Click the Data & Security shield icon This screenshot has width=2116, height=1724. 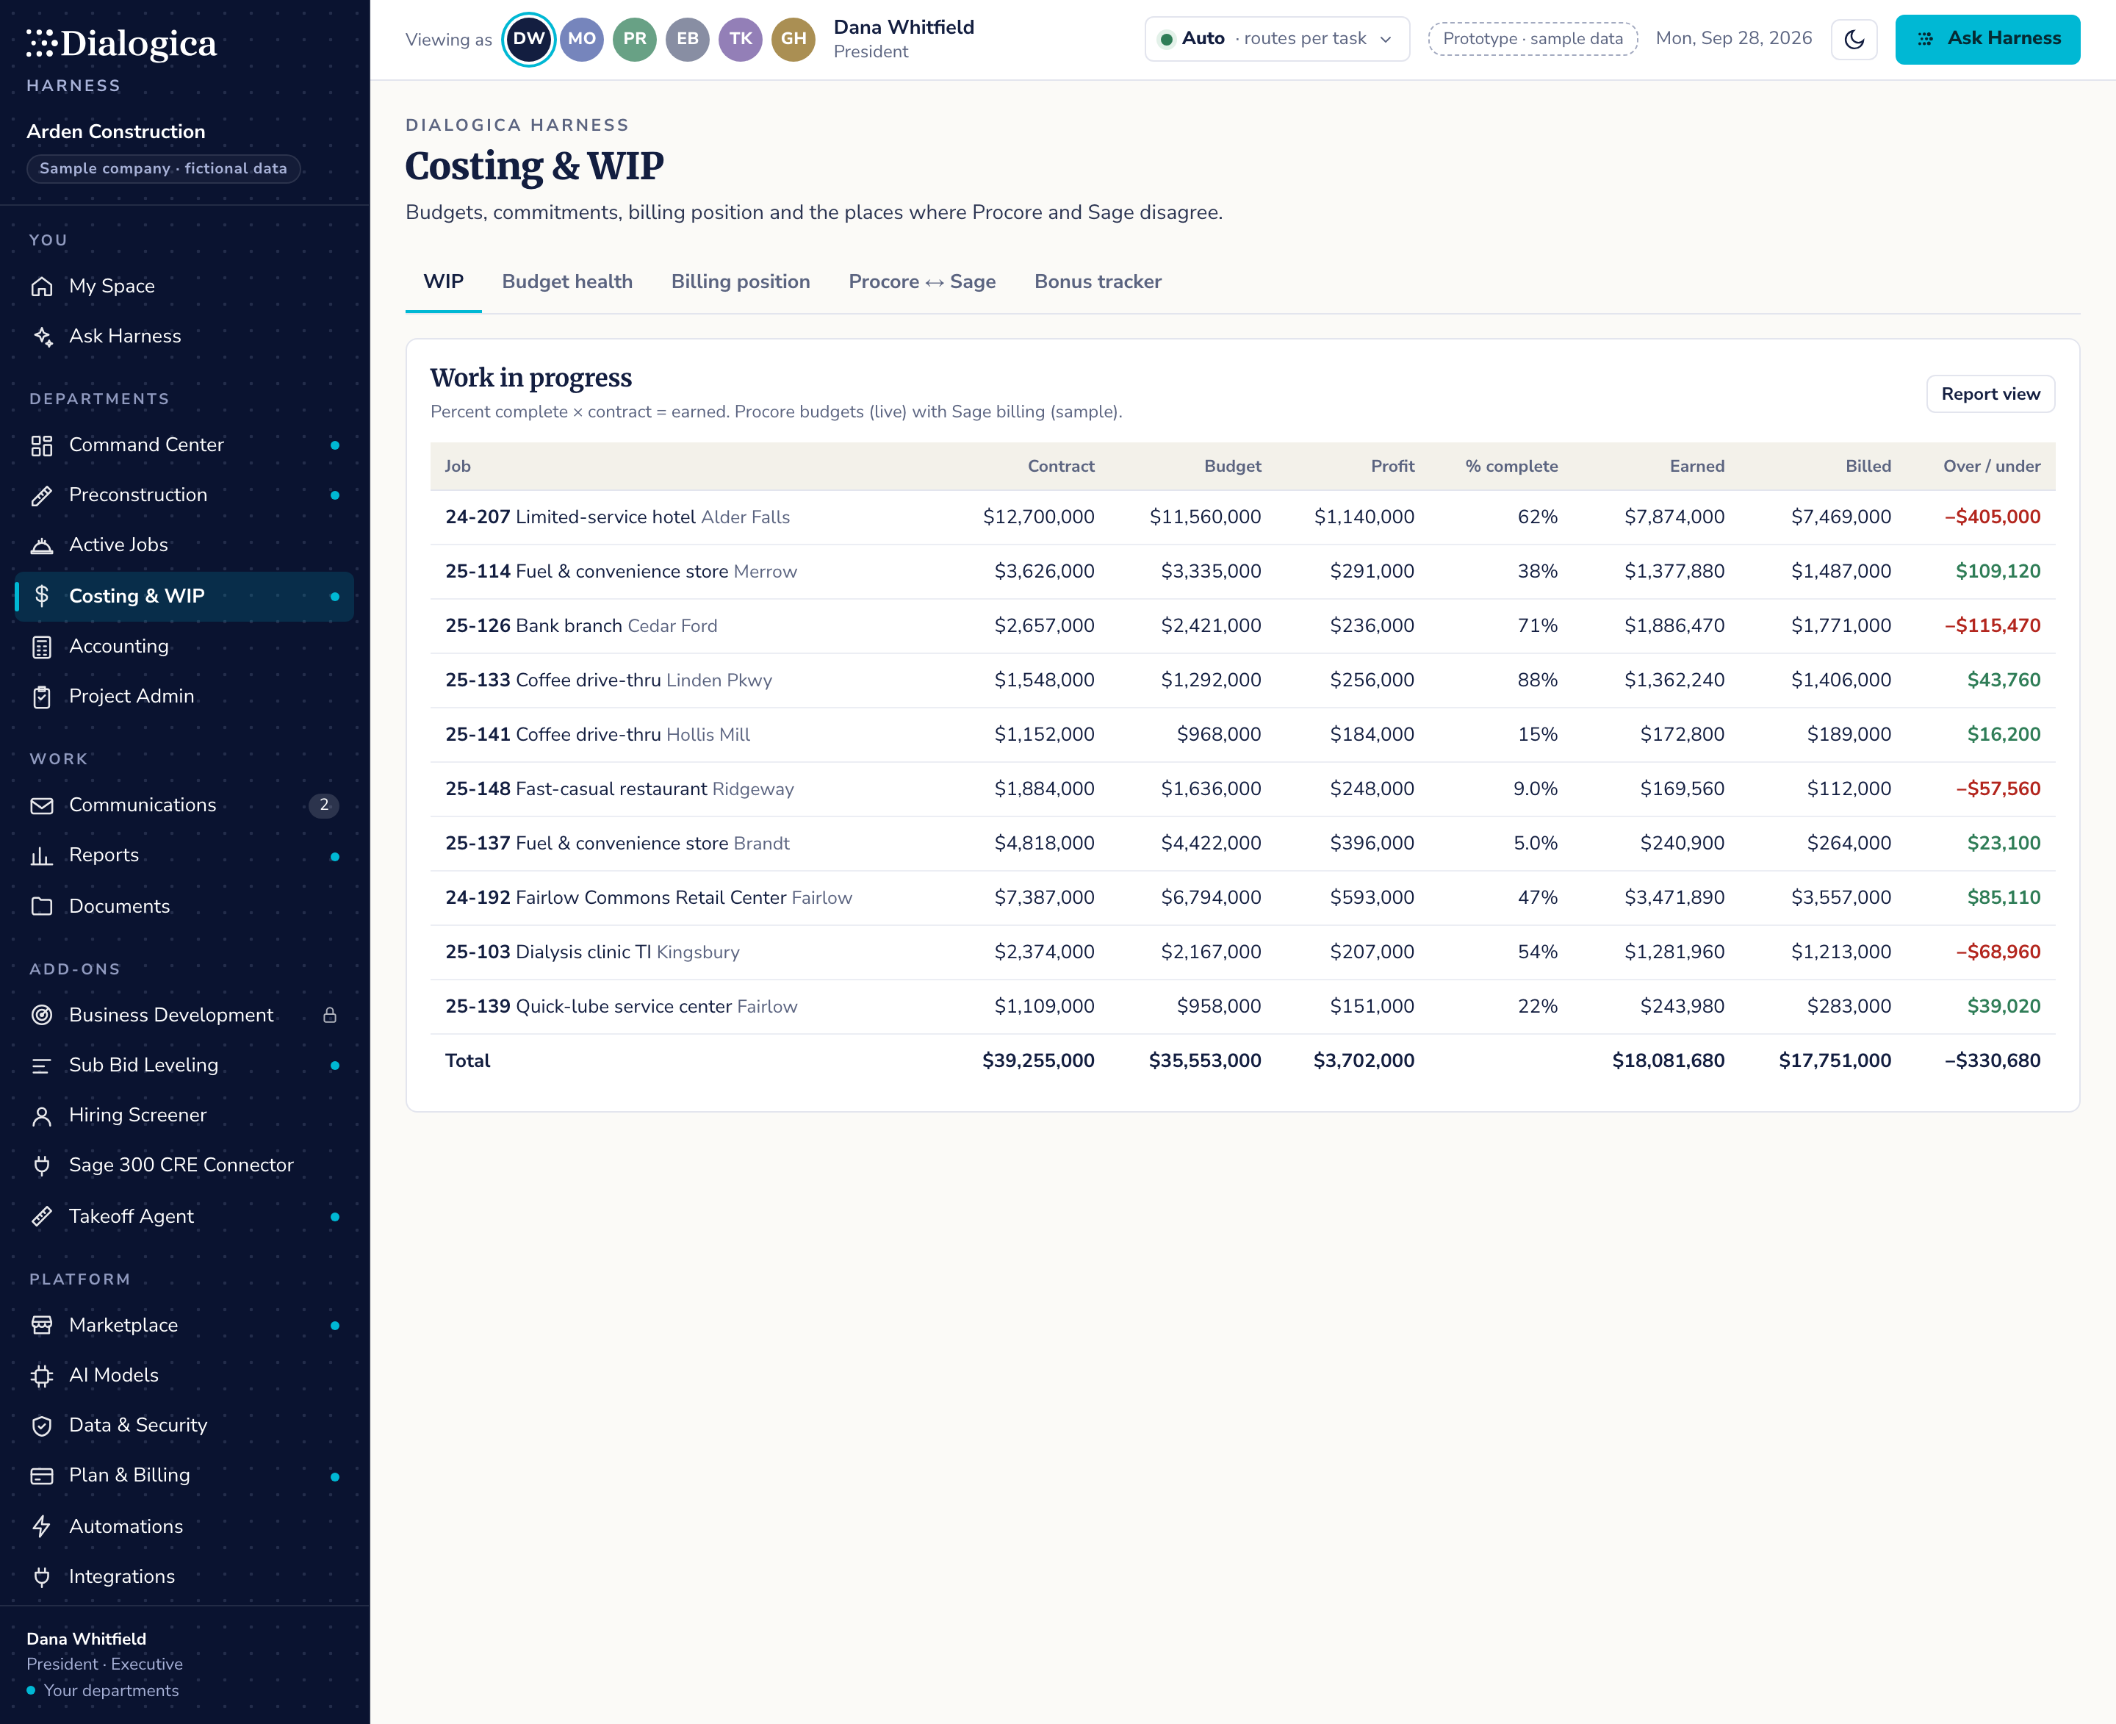point(42,1426)
